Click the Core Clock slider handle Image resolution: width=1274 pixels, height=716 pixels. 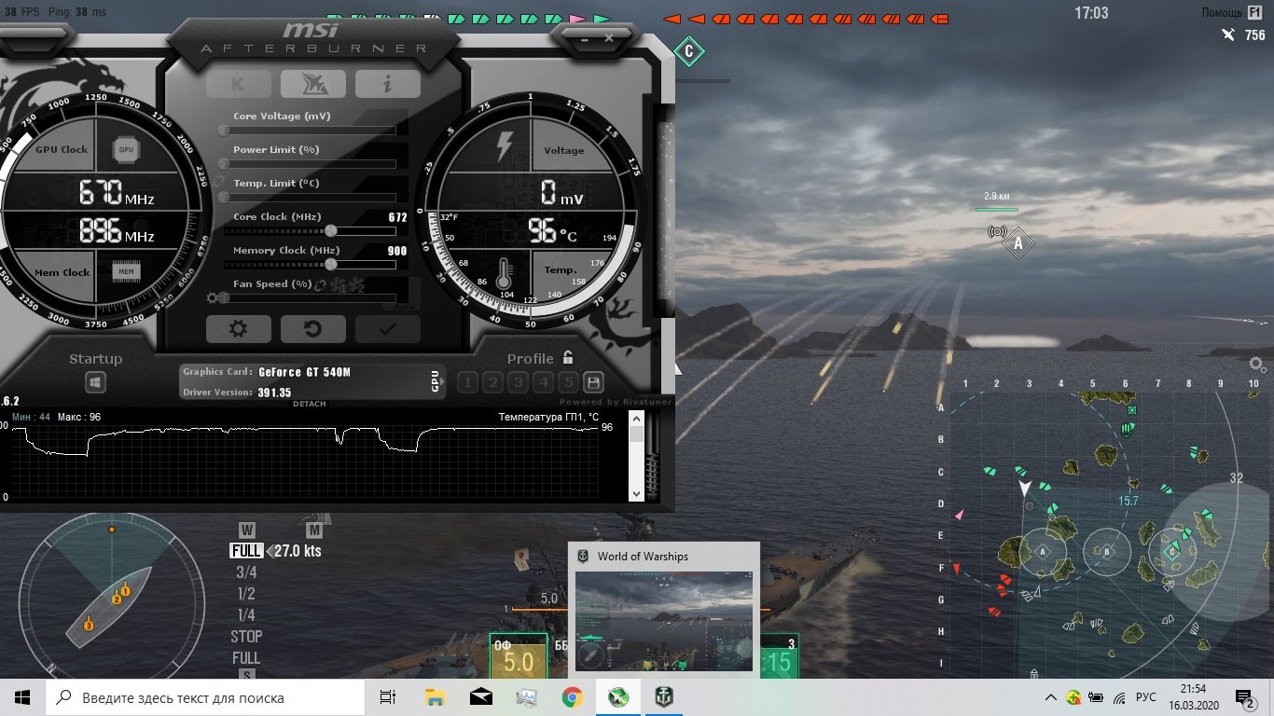pyautogui.click(x=330, y=230)
